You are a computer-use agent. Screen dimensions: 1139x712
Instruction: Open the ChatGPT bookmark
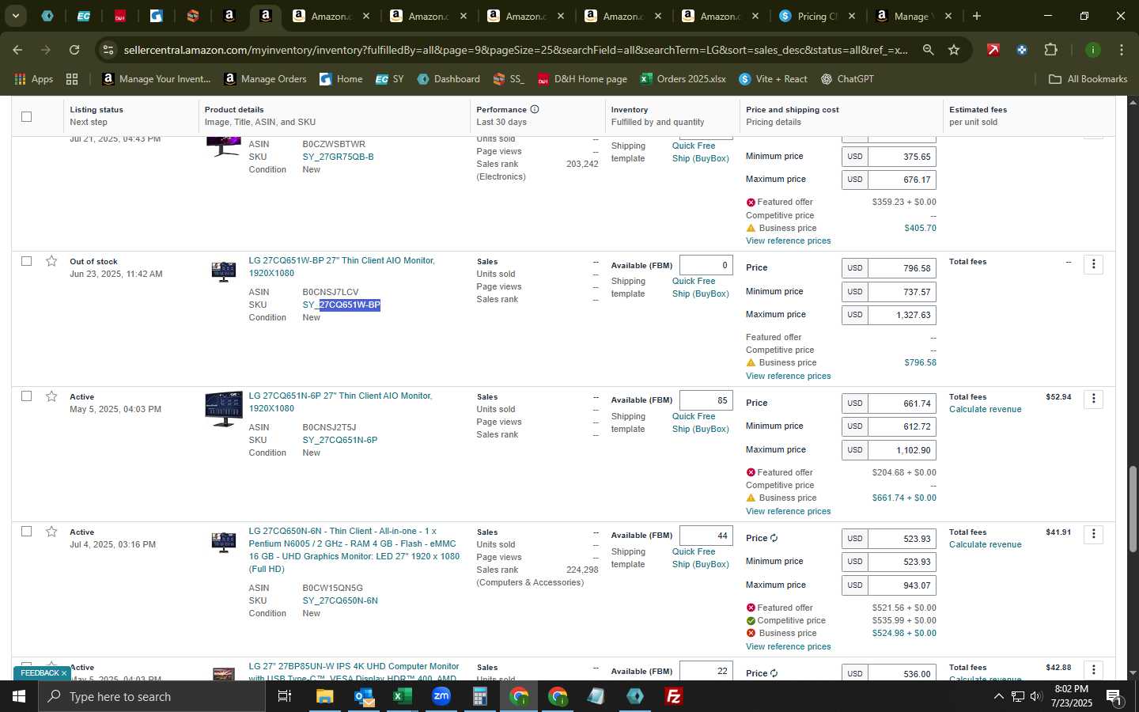(x=847, y=79)
